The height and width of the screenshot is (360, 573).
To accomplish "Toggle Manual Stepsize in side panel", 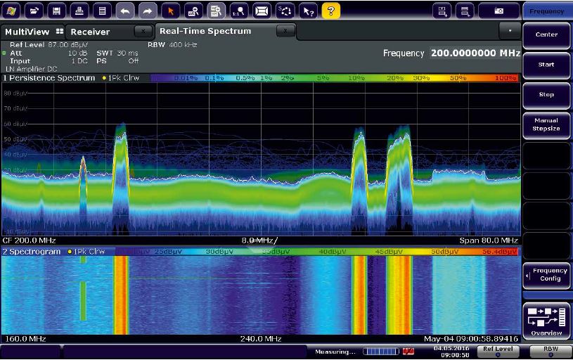I will 546,124.
